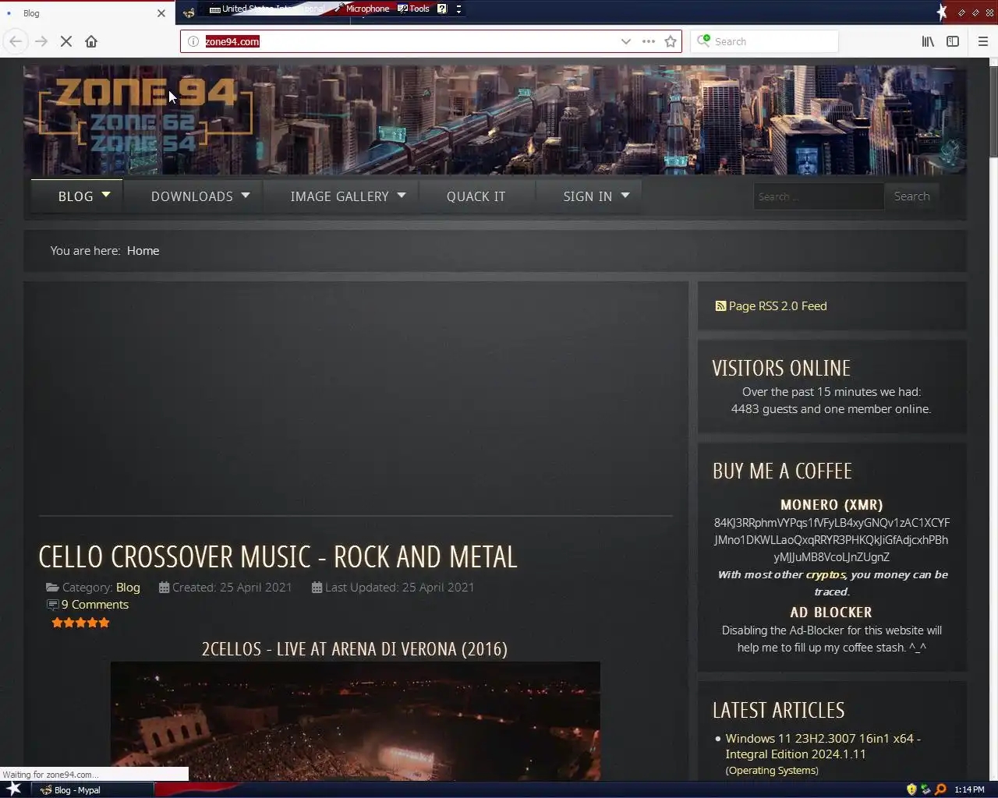
Task: Click the RSS feed icon
Action: coord(720,306)
